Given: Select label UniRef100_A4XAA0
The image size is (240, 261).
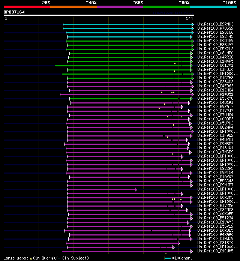Looking at the screenshot, I should click(215, 234).
